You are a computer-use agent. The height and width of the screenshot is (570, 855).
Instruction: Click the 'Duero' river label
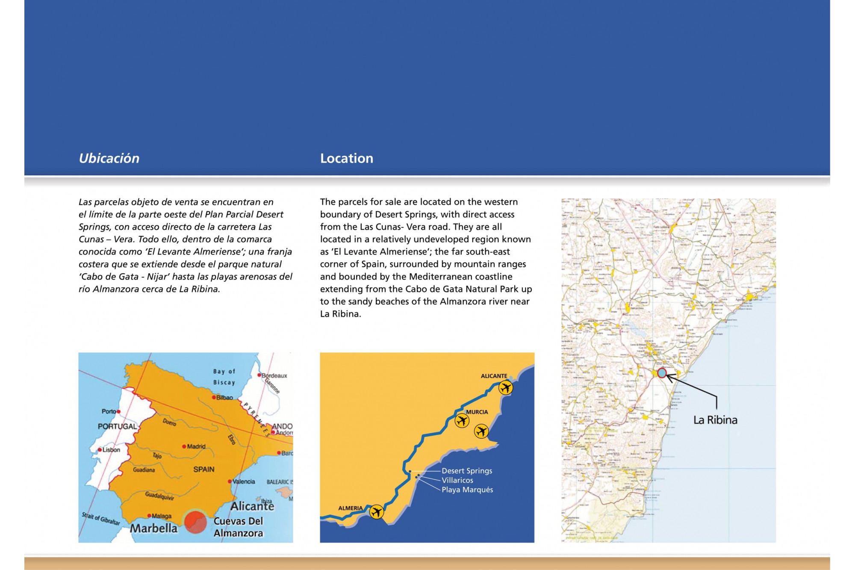click(169, 422)
